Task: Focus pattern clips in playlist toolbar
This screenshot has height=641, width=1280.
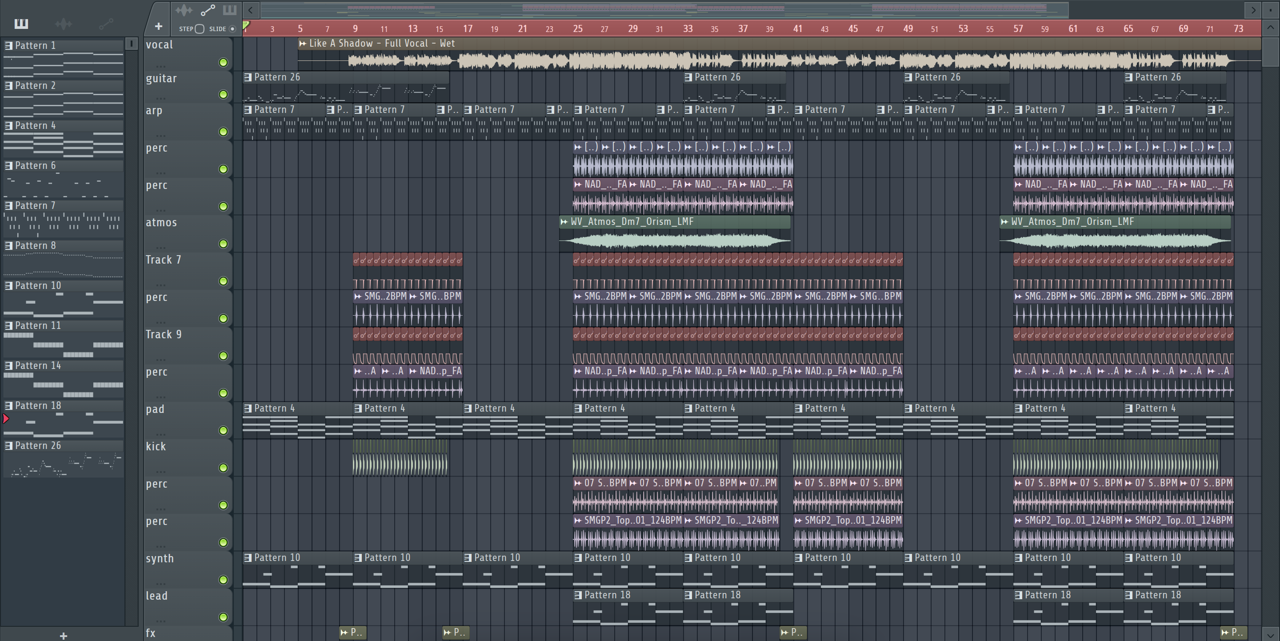Action: pos(230,10)
